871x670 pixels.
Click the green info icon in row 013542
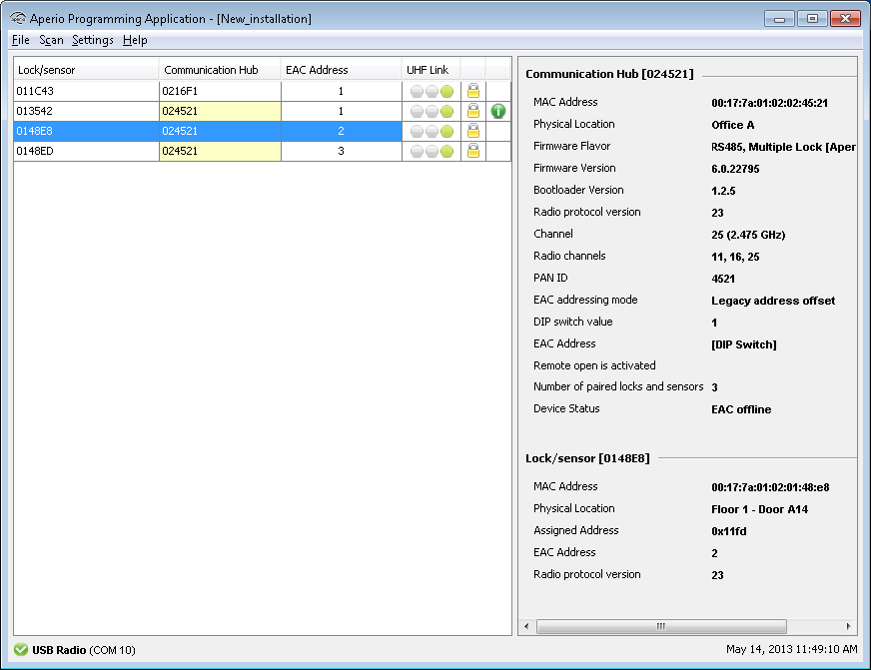pyautogui.click(x=498, y=111)
